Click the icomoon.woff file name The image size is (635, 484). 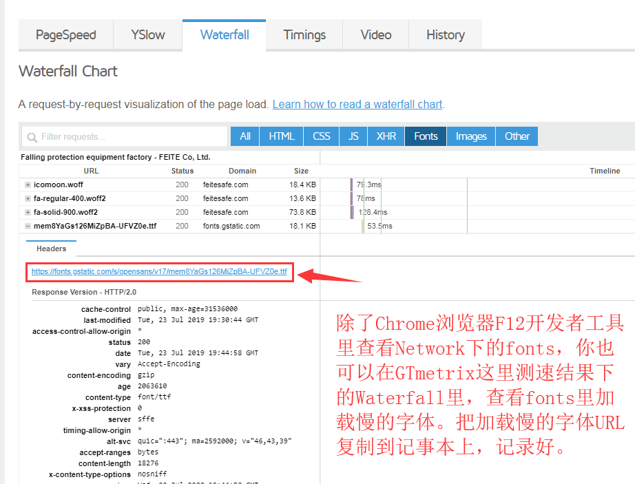coord(59,185)
